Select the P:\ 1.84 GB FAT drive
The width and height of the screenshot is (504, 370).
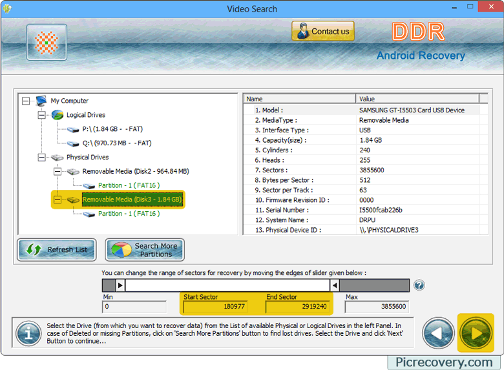[x=116, y=129]
